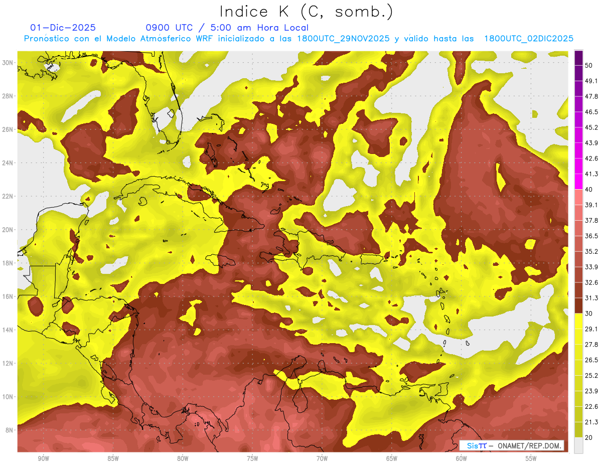Click the longitude label "85W"
This screenshot has width=602, height=465.
click(113, 458)
